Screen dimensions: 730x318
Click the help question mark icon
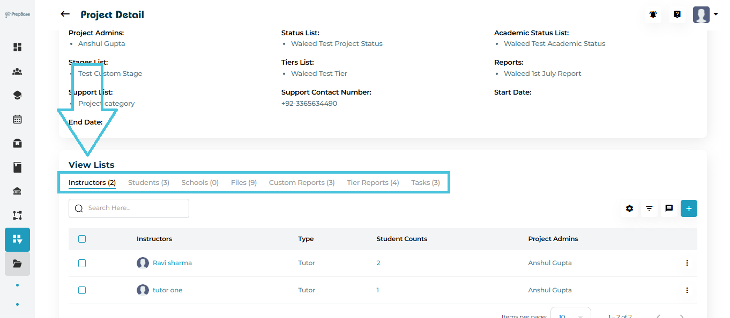click(x=677, y=14)
